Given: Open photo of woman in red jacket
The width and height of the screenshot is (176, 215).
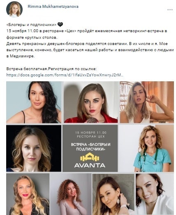Looking at the screenshot, I should click(90, 102).
